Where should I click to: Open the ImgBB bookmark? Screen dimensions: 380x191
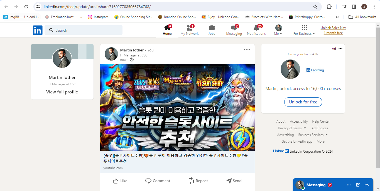[21, 17]
